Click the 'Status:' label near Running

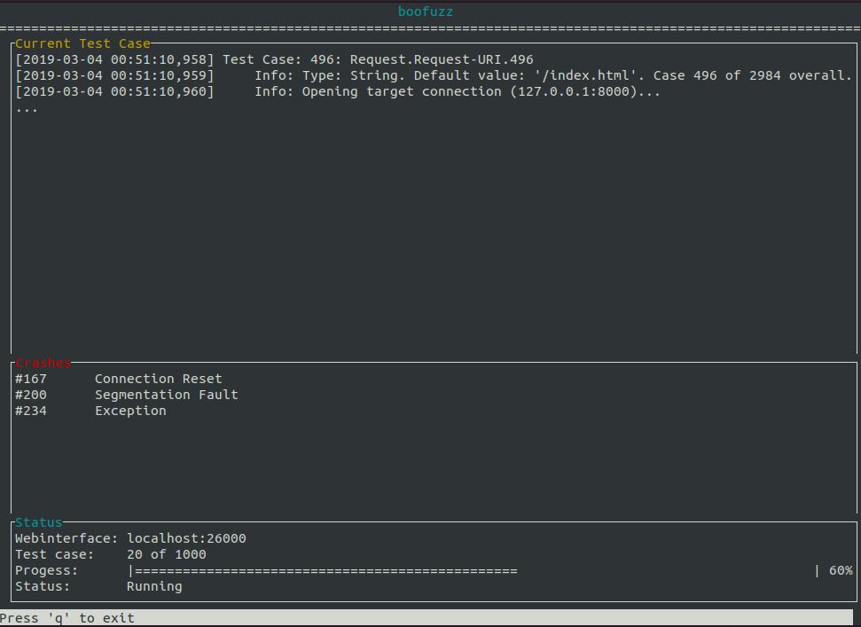tap(43, 586)
